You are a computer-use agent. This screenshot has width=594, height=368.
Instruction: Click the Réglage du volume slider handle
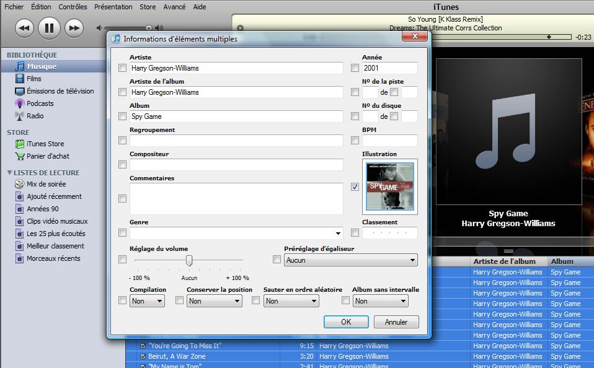[189, 260]
